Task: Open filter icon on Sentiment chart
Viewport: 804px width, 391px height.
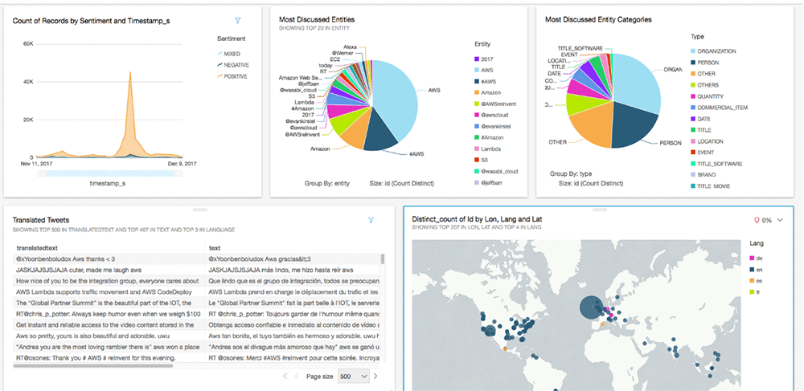Action: coord(238,20)
